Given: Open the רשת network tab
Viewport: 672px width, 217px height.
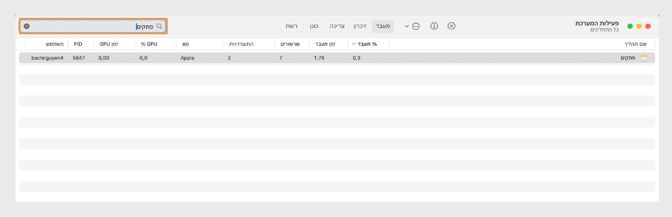Looking at the screenshot, I should tap(292, 26).
